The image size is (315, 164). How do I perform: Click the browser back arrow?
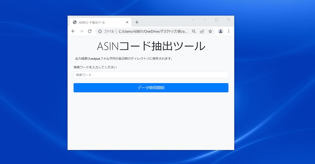[73, 31]
